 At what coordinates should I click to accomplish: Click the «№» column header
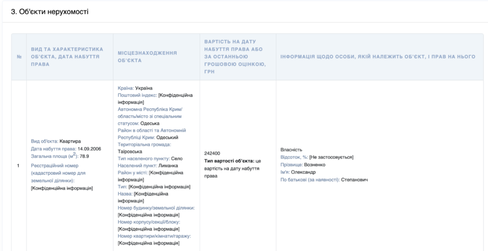(19, 56)
